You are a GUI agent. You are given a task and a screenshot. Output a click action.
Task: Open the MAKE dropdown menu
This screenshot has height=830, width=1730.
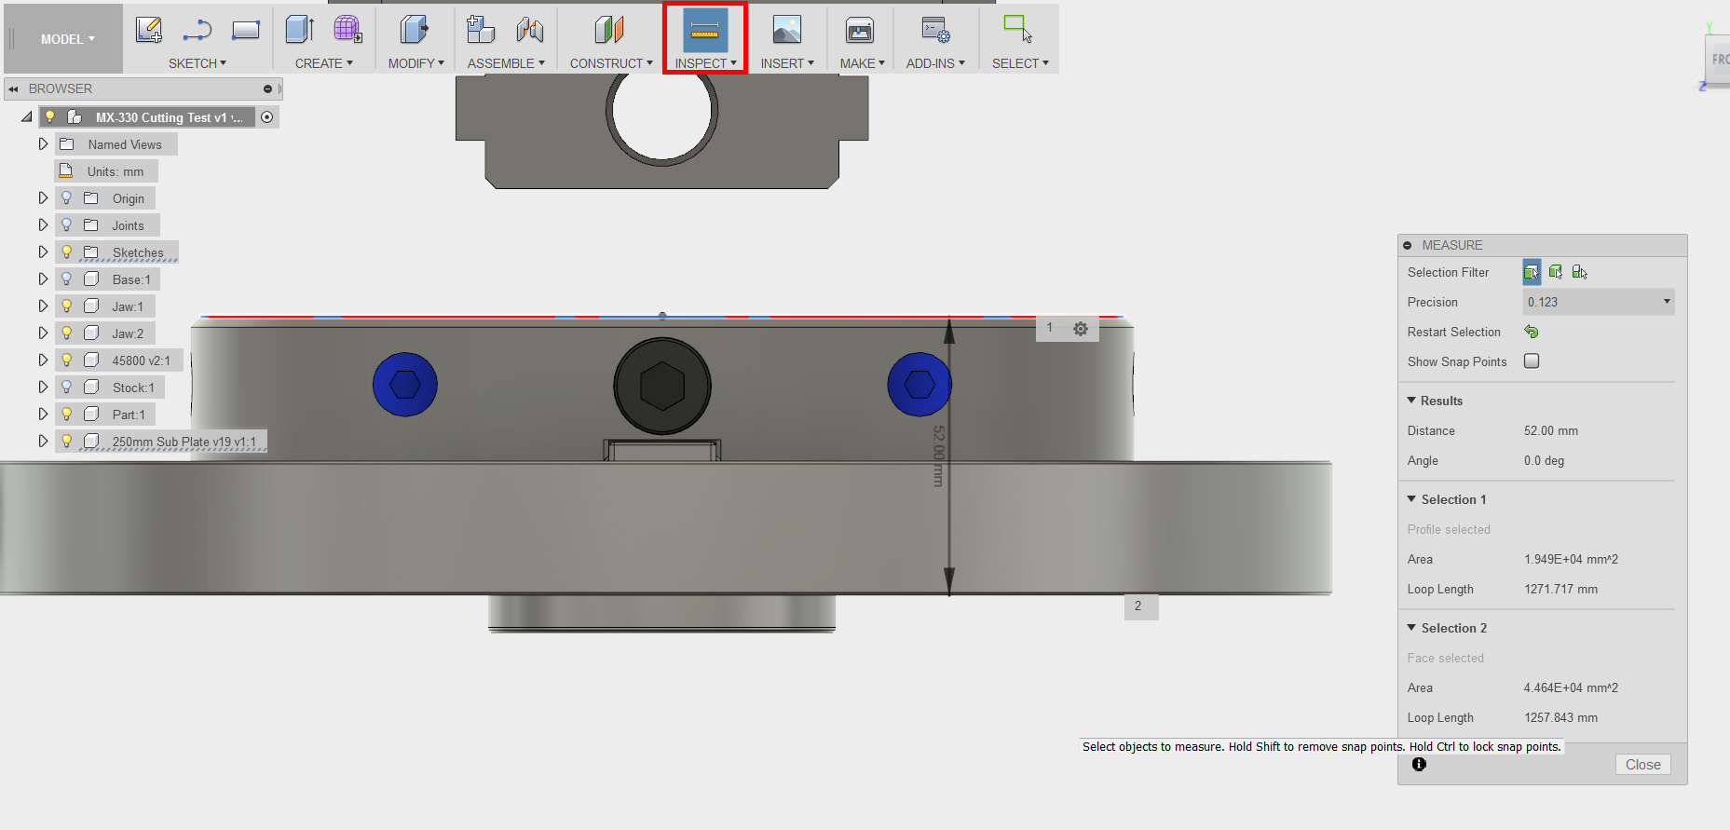pyautogui.click(x=862, y=63)
